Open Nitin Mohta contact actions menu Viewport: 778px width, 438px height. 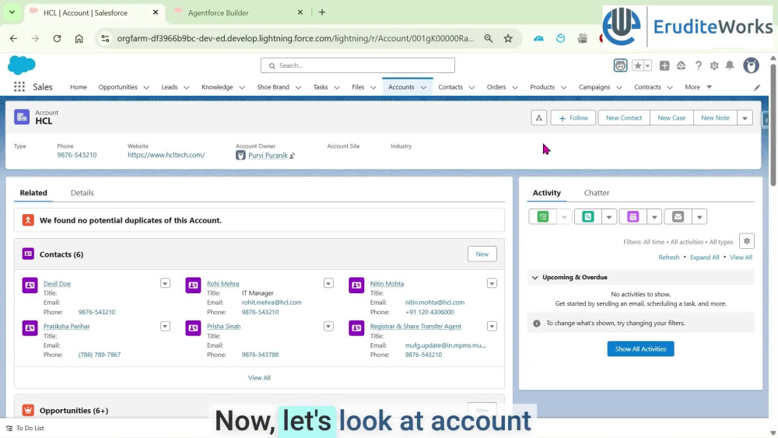click(492, 283)
